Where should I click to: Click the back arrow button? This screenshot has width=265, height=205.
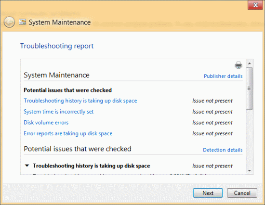[x=9, y=22]
